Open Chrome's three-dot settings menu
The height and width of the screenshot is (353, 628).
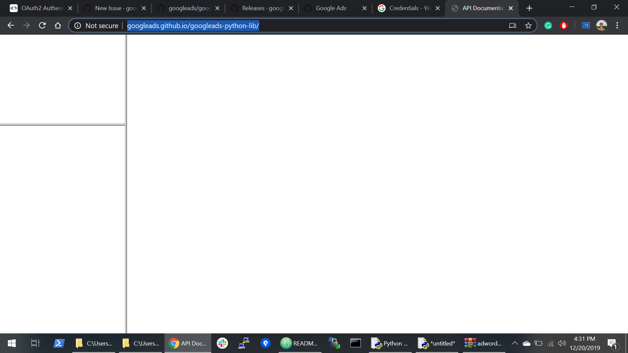coord(617,25)
